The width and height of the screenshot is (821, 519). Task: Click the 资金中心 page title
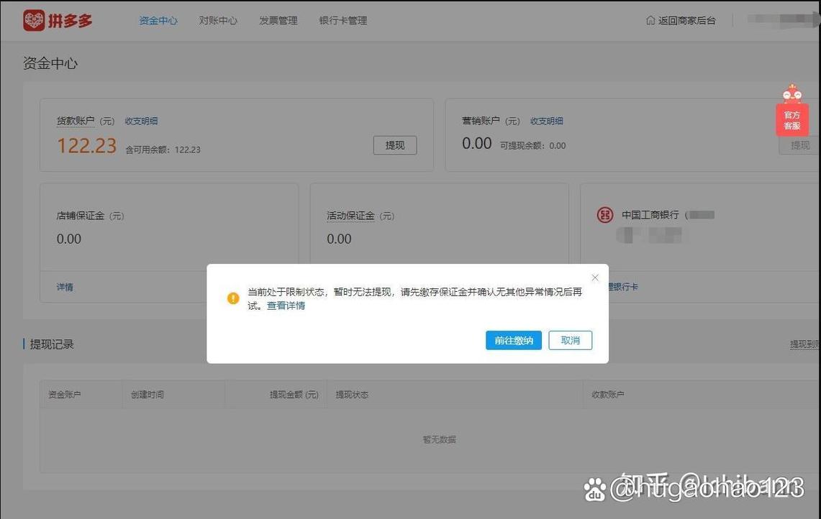(x=50, y=64)
